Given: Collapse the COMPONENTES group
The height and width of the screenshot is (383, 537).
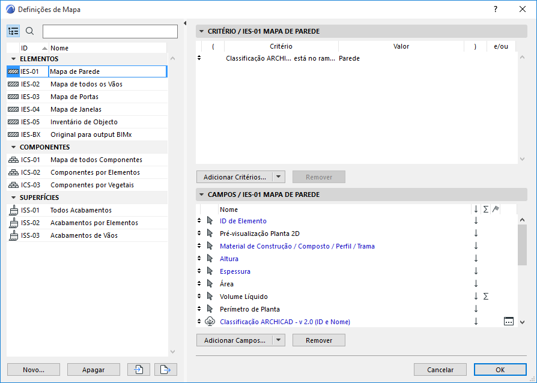Looking at the screenshot, I should [x=13, y=147].
